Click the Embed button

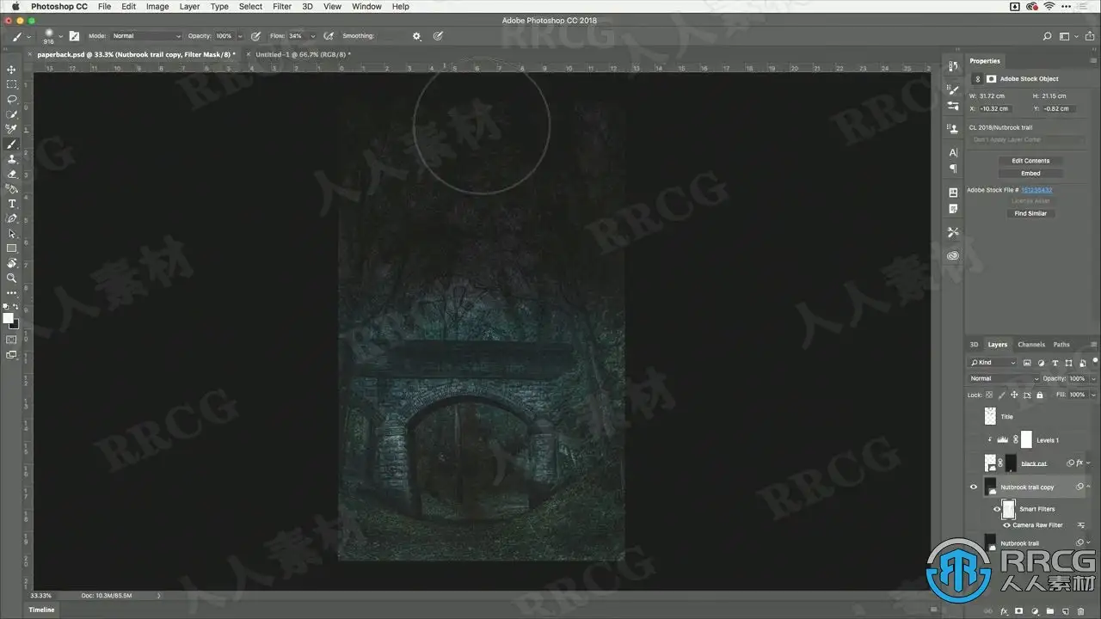click(x=1030, y=174)
